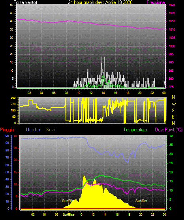Select the 24 hour graph day title

pyautogui.click(x=100, y=2)
